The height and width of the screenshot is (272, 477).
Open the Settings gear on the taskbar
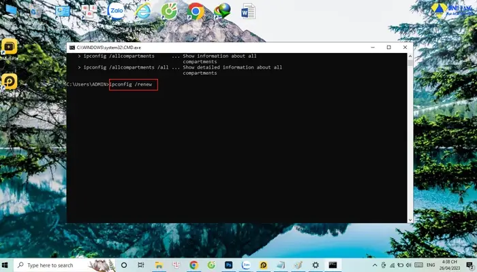coord(316,265)
